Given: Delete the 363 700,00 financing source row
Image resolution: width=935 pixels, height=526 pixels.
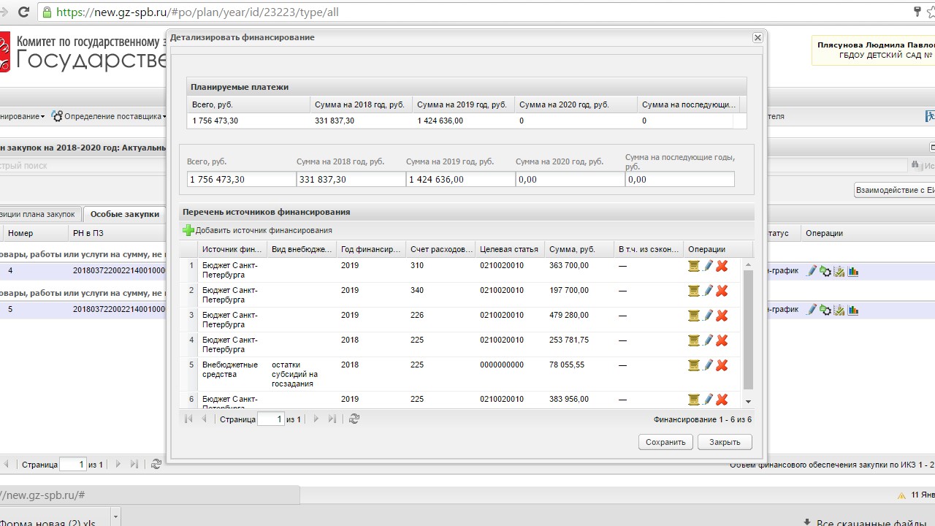Looking at the screenshot, I should 722,267.
